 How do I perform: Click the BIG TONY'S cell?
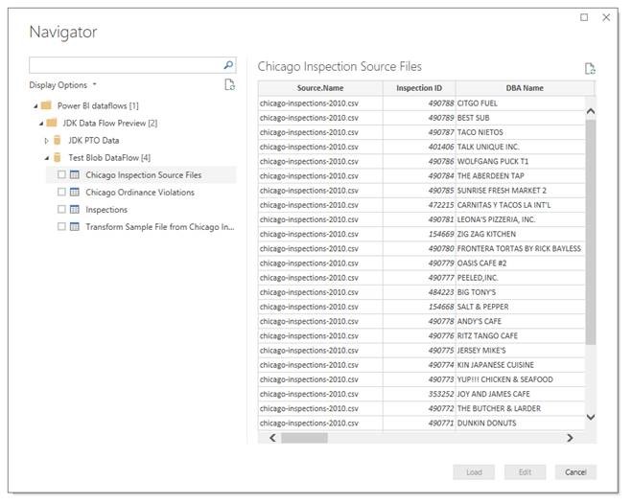click(x=521, y=292)
